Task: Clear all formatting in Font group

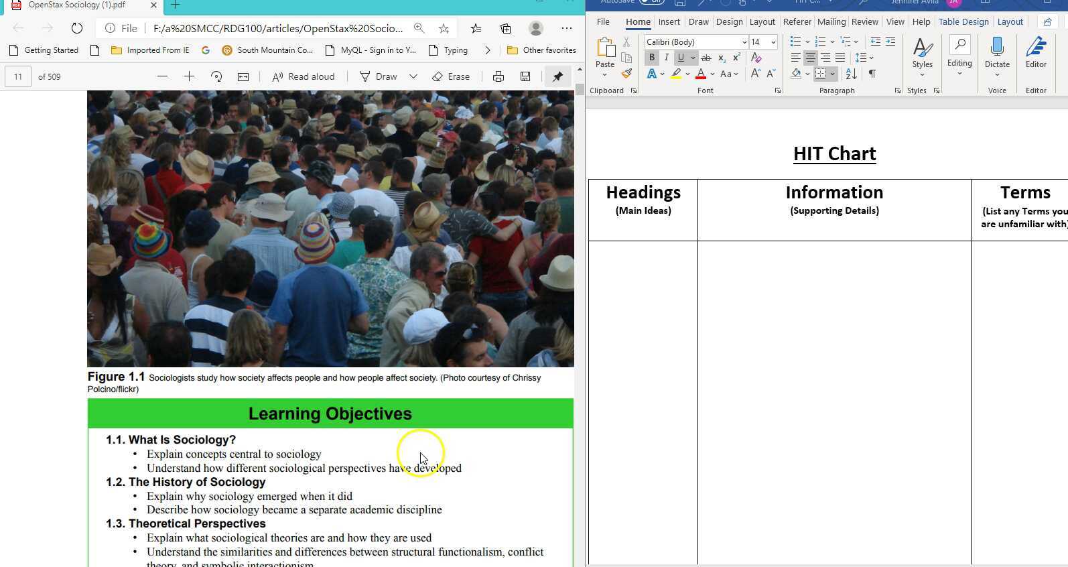Action: click(x=756, y=58)
